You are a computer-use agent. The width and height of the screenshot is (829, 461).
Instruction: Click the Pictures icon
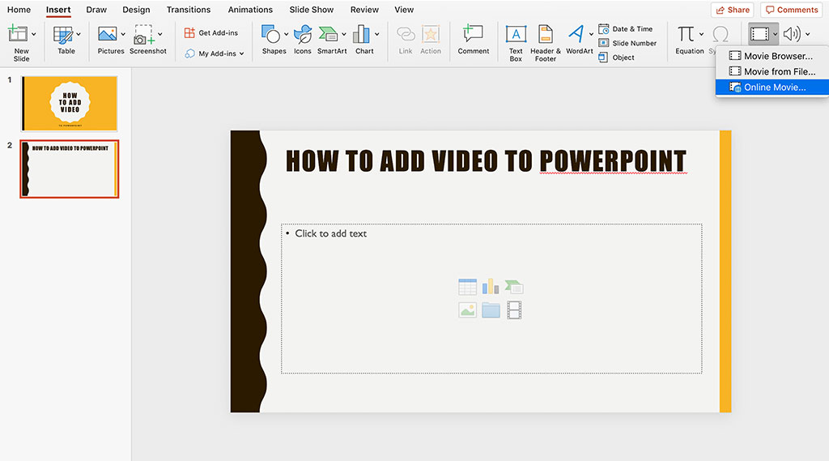[x=108, y=35]
